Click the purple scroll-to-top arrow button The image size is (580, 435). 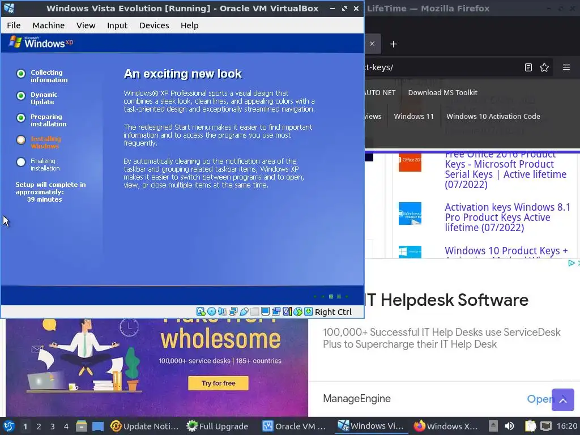[562, 399]
